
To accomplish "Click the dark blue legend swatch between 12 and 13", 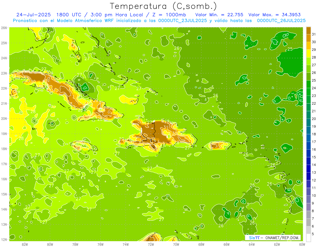I will coord(308,176).
